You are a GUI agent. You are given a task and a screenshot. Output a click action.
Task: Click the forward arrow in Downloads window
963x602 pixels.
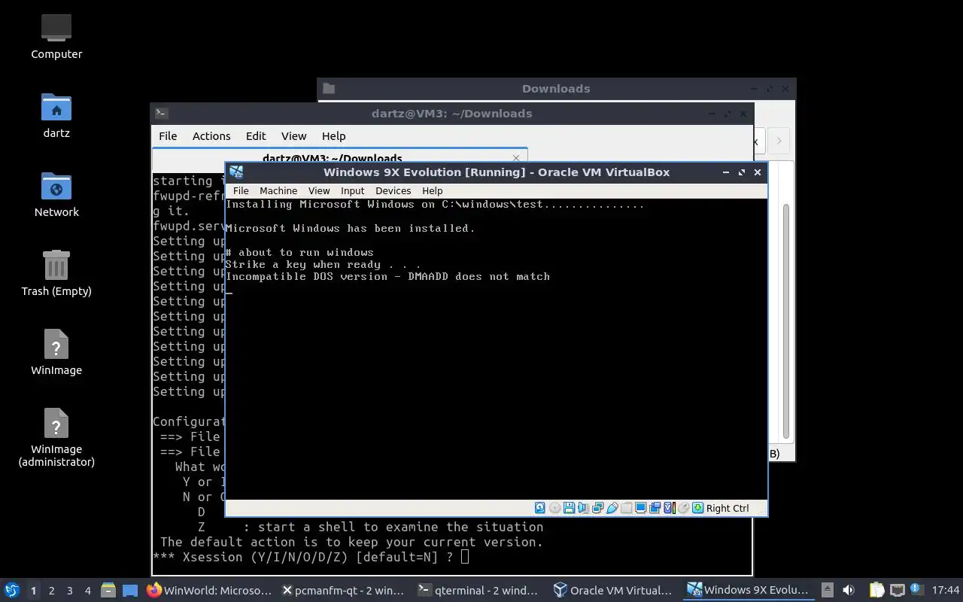pos(779,140)
